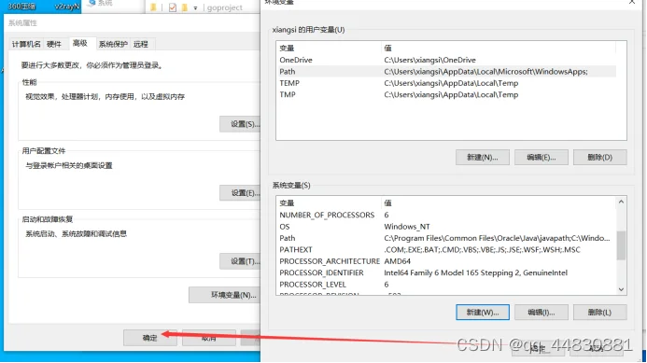Click the 360压缩 desktop item
Viewport: 647px width, 363px height.
tap(21, 7)
